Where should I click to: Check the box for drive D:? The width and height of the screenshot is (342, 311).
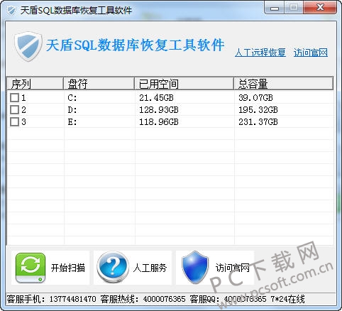click(14, 109)
